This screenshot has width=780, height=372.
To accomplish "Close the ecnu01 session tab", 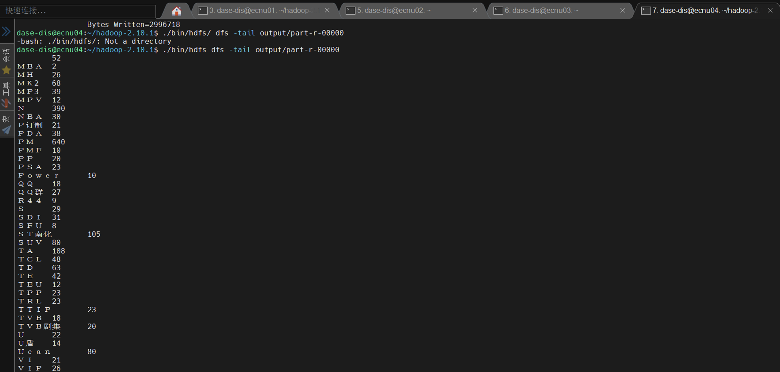I will pyautogui.click(x=327, y=10).
